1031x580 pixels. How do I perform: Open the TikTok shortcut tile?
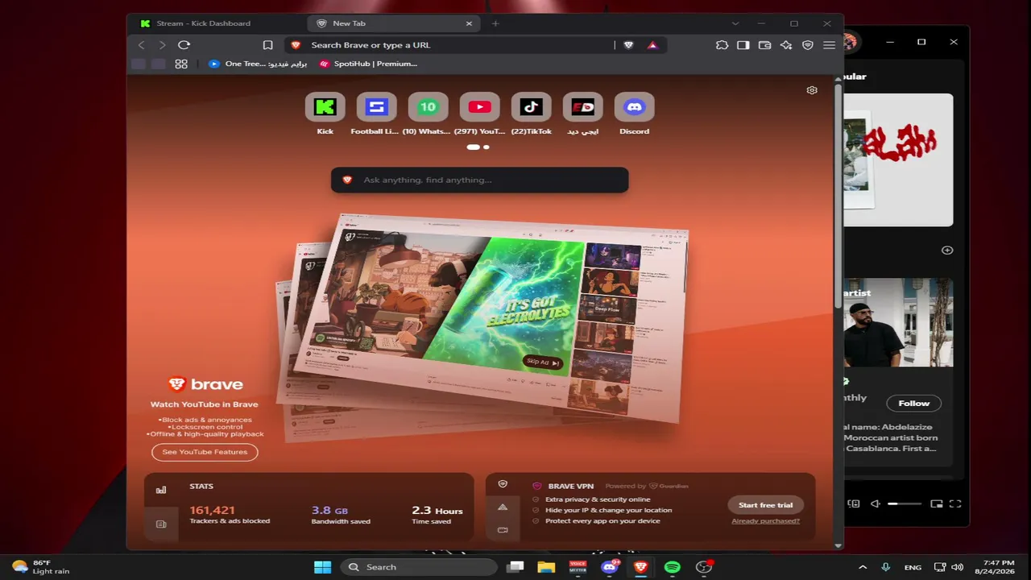pyautogui.click(x=531, y=114)
